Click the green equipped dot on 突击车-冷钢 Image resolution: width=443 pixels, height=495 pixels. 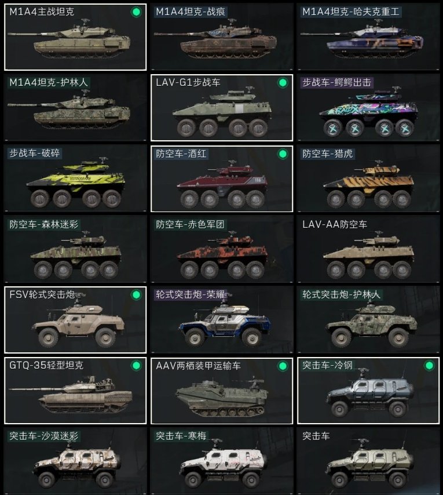point(429,366)
